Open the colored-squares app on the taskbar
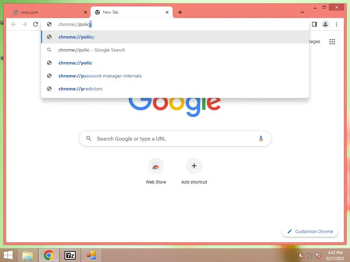This screenshot has width=350, height=262. click(x=91, y=255)
